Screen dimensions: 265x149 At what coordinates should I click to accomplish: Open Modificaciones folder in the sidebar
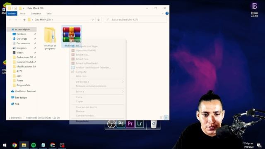point(25,67)
